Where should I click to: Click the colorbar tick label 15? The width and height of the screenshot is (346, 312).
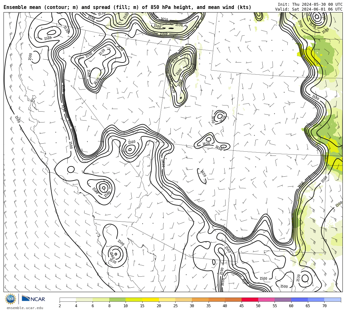point(142,306)
